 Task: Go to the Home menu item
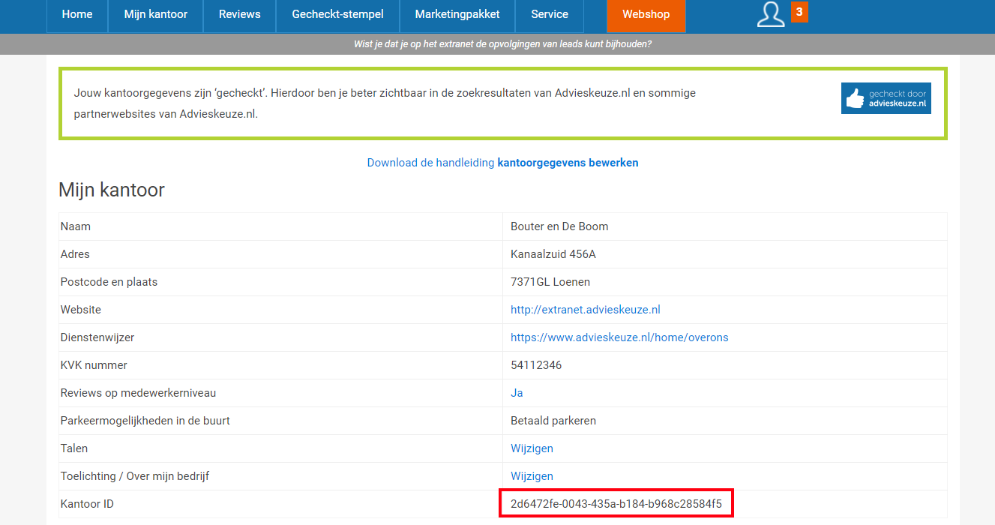point(77,15)
